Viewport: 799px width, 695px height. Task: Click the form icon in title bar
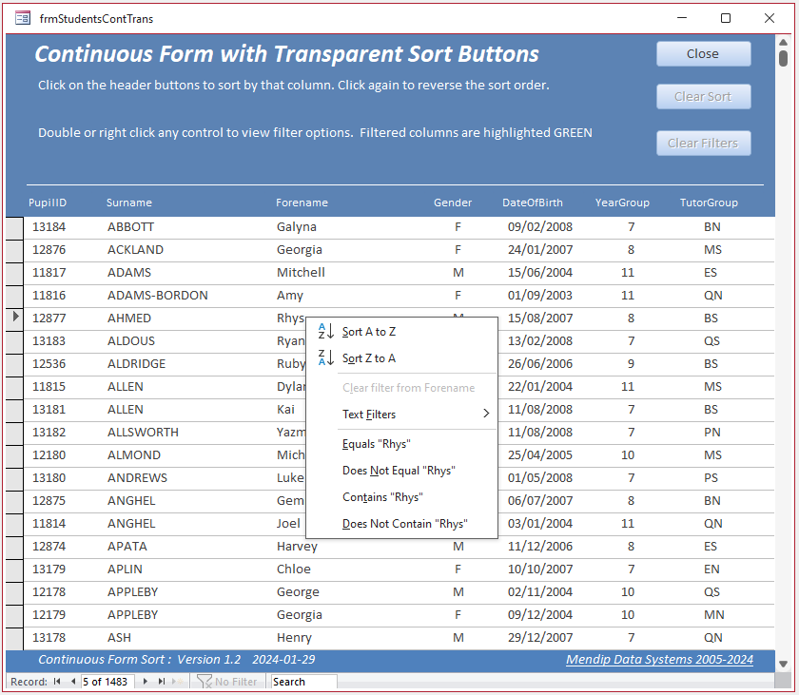[x=23, y=19]
